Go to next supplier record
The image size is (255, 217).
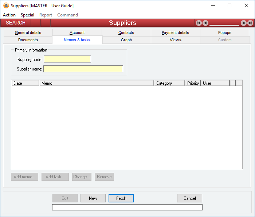pyautogui.click(x=244, y=23)
